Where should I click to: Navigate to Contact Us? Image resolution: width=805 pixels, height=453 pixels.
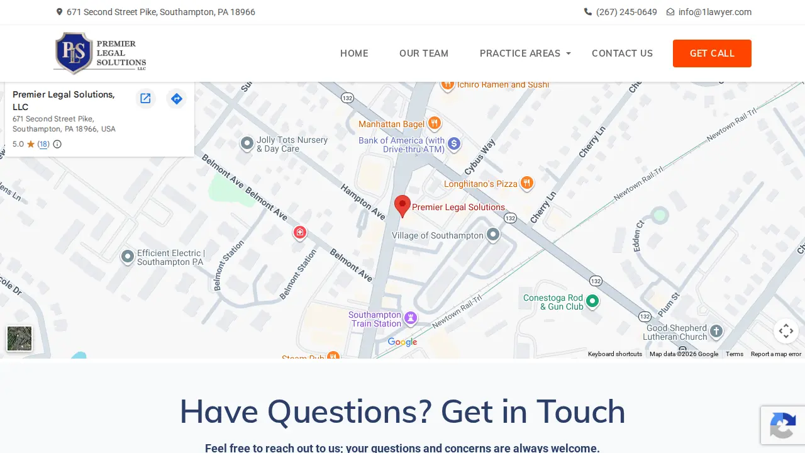[622, 53]
